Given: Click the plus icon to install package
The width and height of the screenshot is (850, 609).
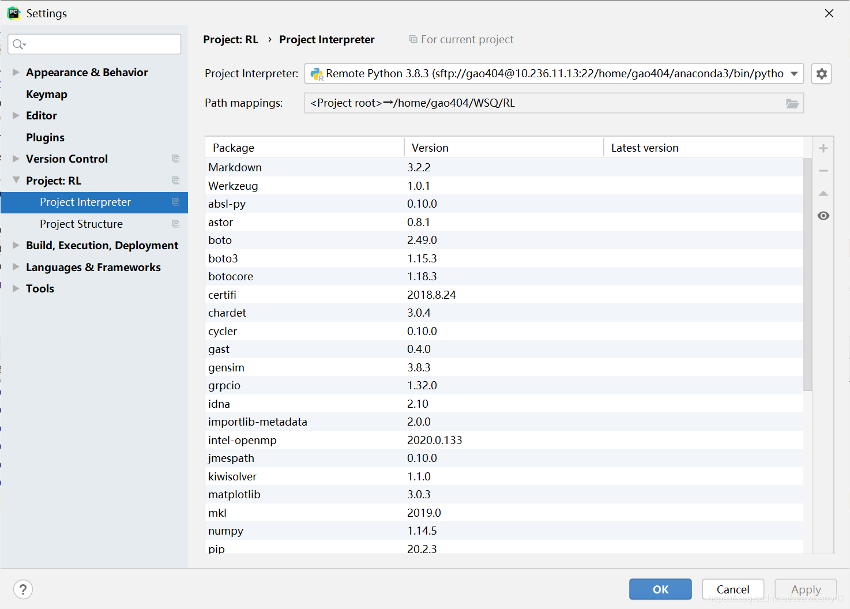Looking at the screenshot, I should point(823,148).
